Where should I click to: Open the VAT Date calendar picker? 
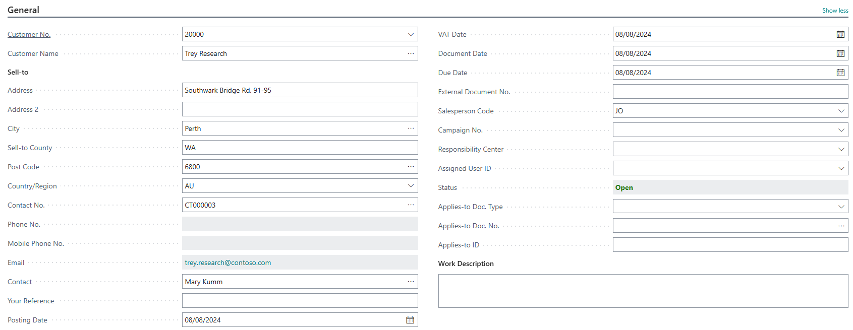point(840,34)
